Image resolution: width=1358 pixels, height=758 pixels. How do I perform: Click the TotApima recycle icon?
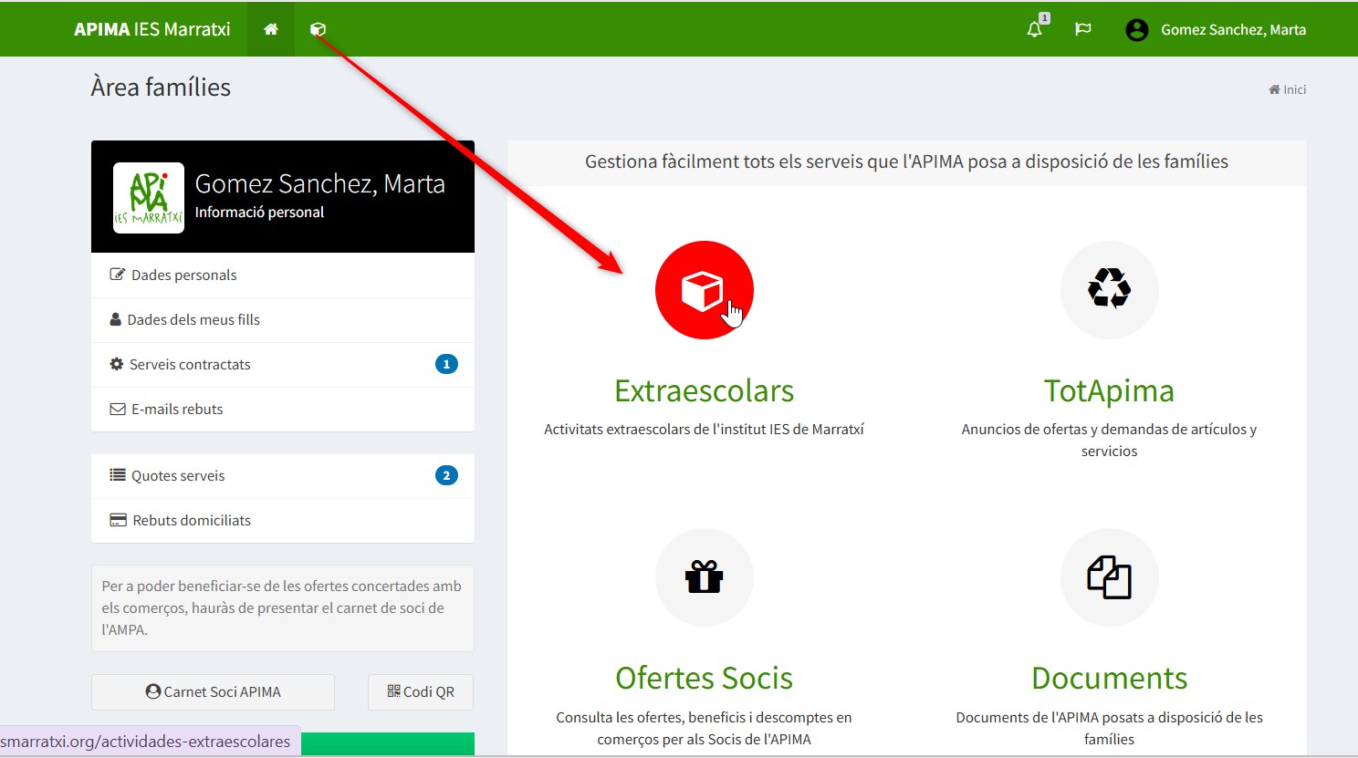click(1109, 290)
